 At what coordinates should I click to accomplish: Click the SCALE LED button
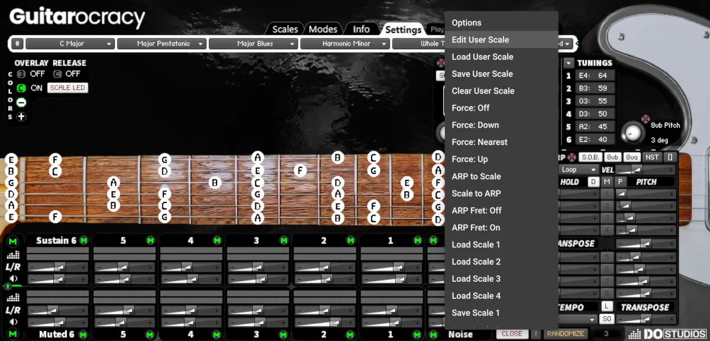pos(67,88)
